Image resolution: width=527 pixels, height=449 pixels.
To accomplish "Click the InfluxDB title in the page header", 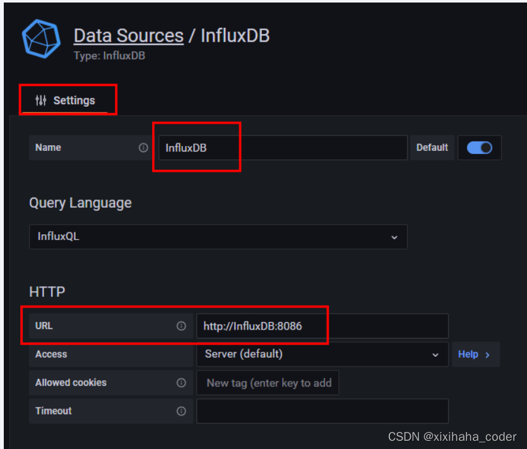I will click(235, 35).
